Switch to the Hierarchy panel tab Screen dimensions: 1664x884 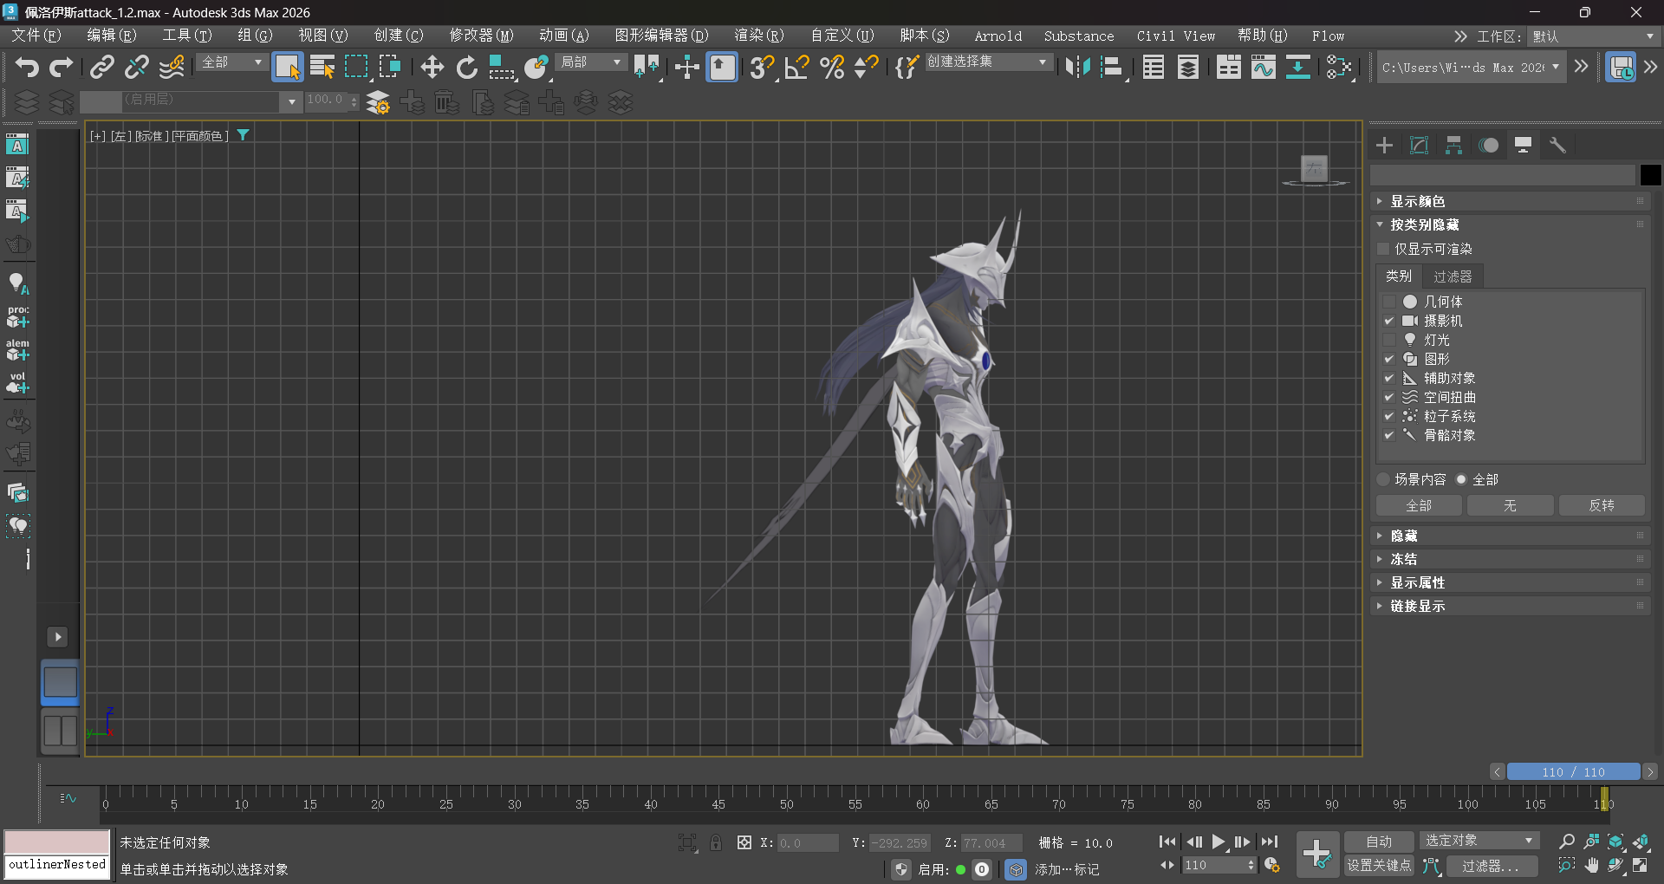[1454, 146]
